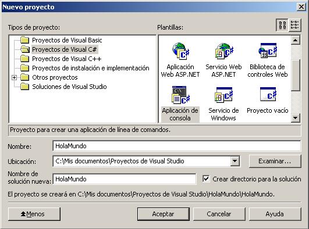Click 'Biblioteca de controles Web' label text
The height and width of the screenshot is (229, 309).
[268, 71]
